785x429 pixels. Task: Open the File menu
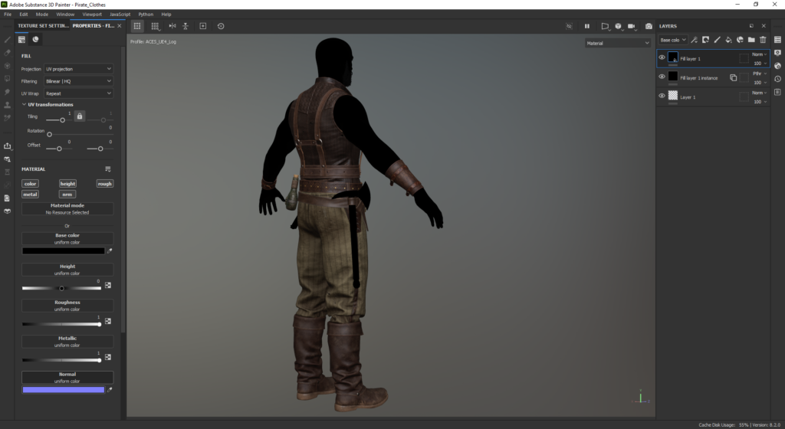click(8, 14)
